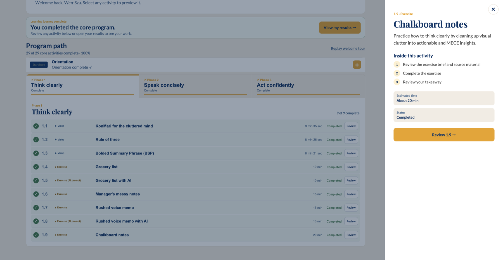
Task: Click the Status Completed box
Action: click(444, 115)
